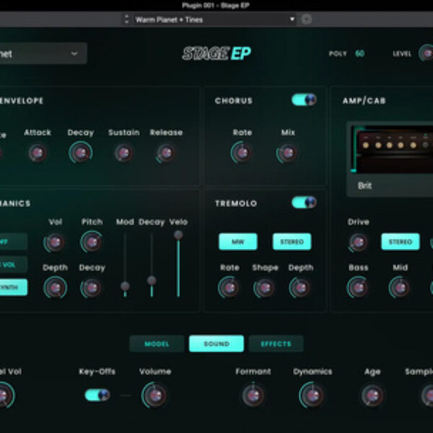This screenshot has height=433, width=433.
Task: Click the Velo vertical slider handle
Action: coord(178,235)
